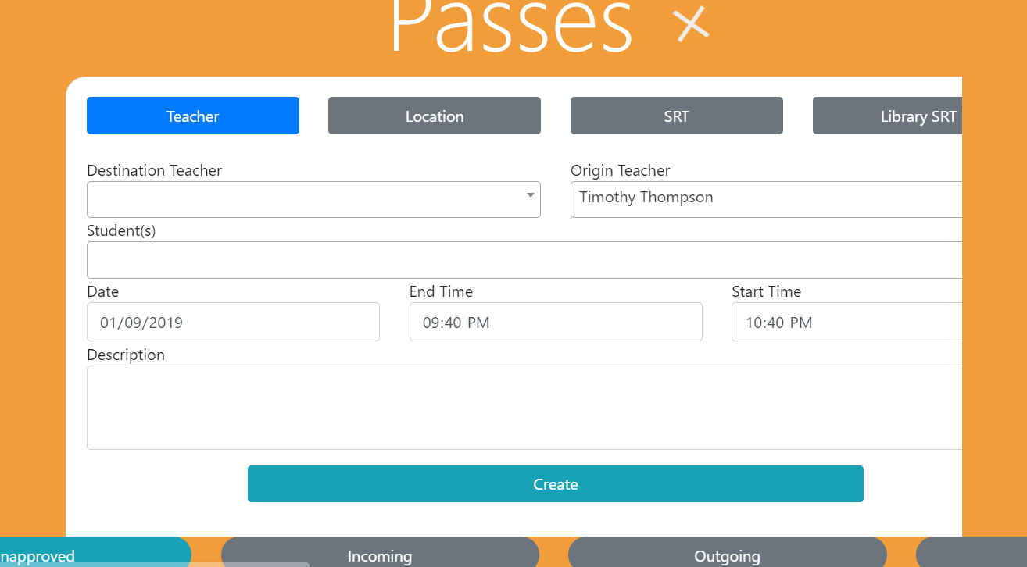
Task: Click the Create button
Action: point(556,484)
